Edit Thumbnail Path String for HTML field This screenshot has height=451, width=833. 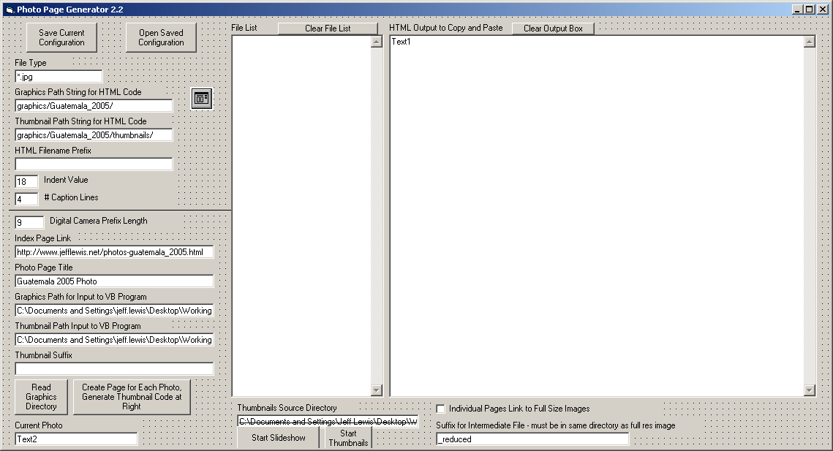coord(94,135)
